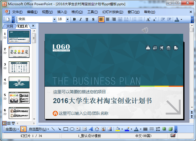Click the select objects arrow tool
Image resolution: width=196 pixels, height=141 pixels.
click(x=23, y=129)
